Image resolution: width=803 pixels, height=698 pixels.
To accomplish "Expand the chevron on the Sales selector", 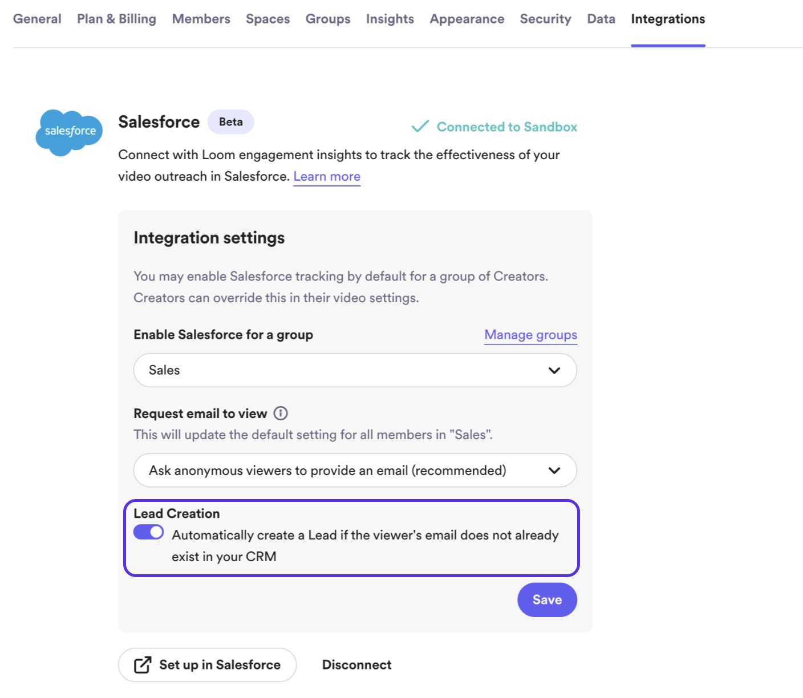I will 553,370.
